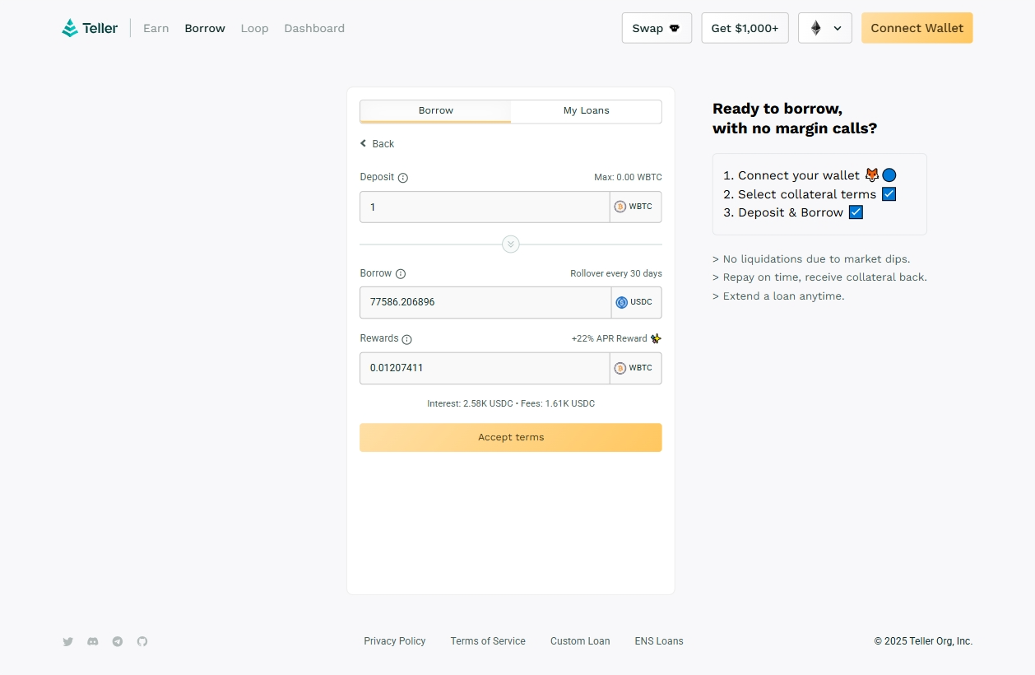Click the WBTC token icon in Rewards field
The height and width of the screenshot is (675, 1035).
click(620, 368)
